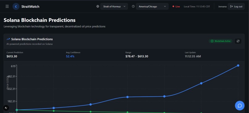Click the Range value $78.47 - $613.30

[x=137, y=56]
